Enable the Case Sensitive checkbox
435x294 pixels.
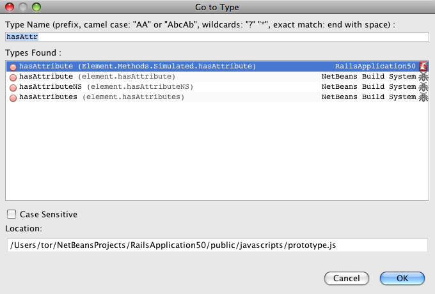pos(11,215)
